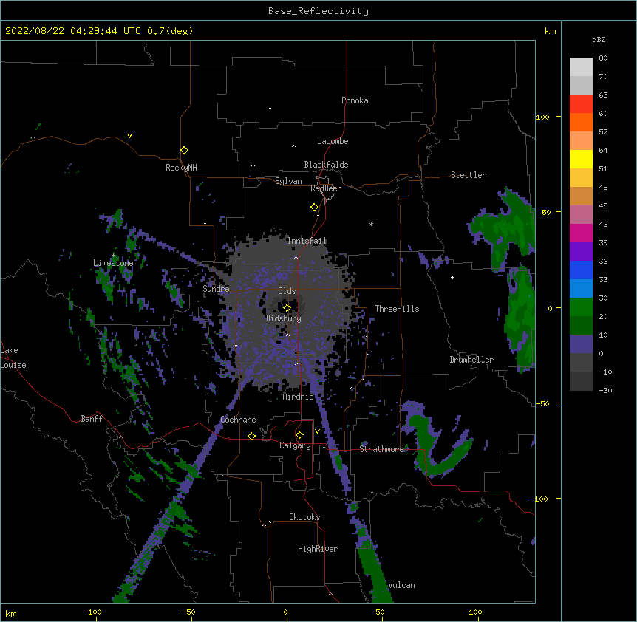Select the red 60-65 dBZ legend swatch
The width and height of the screenshot is (637, 622).
tap(581, 104)
